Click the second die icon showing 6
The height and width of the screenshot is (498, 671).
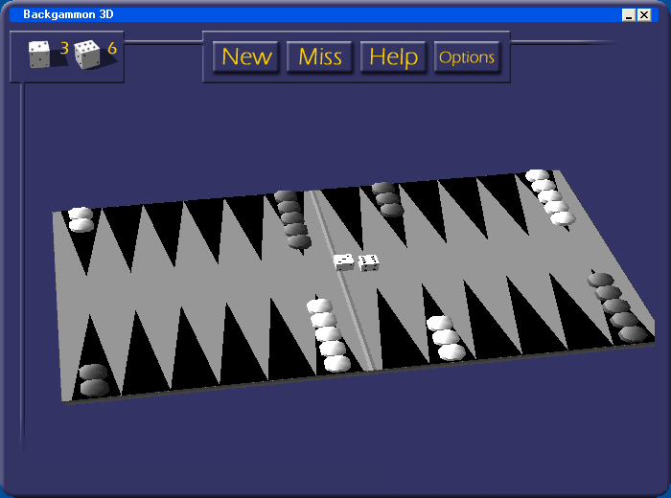pos(87,55)
